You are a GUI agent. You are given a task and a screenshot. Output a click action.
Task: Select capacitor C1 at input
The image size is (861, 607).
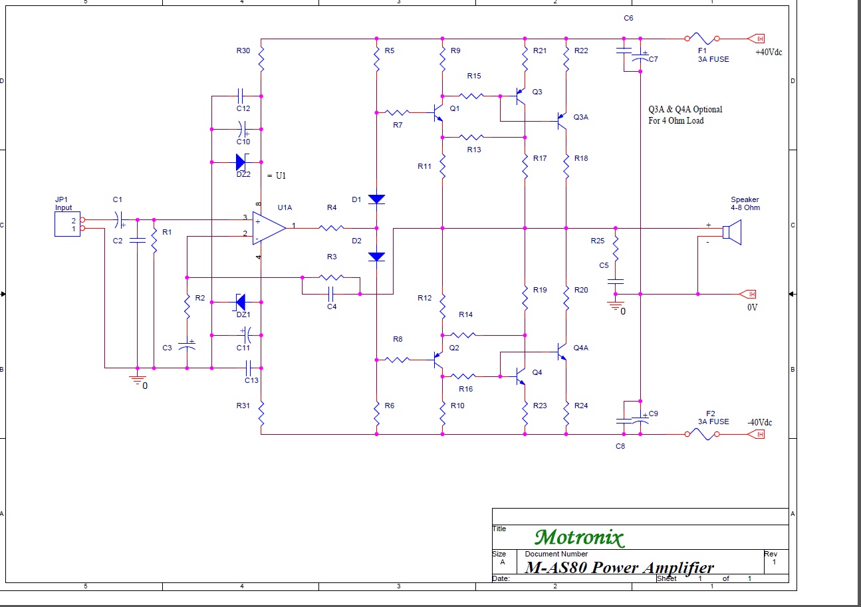click(x=118, y=219)
